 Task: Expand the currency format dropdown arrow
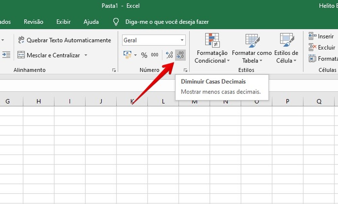[x=135, y=55]
